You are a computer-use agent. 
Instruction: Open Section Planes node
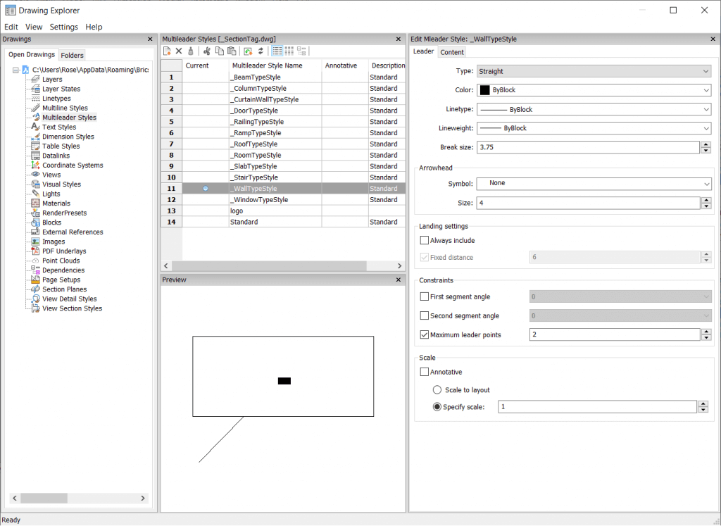tap(64, 289)
